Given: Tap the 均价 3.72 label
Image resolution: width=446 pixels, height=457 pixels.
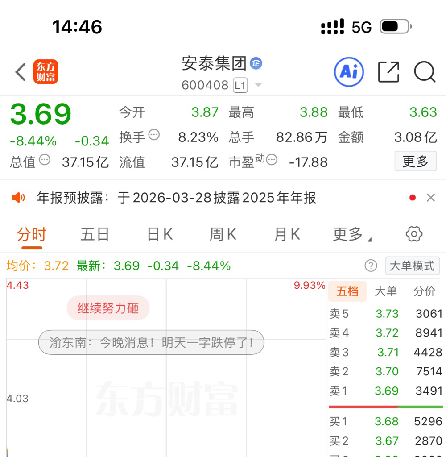Looking at the screenshot, I should tap(37, 266).
